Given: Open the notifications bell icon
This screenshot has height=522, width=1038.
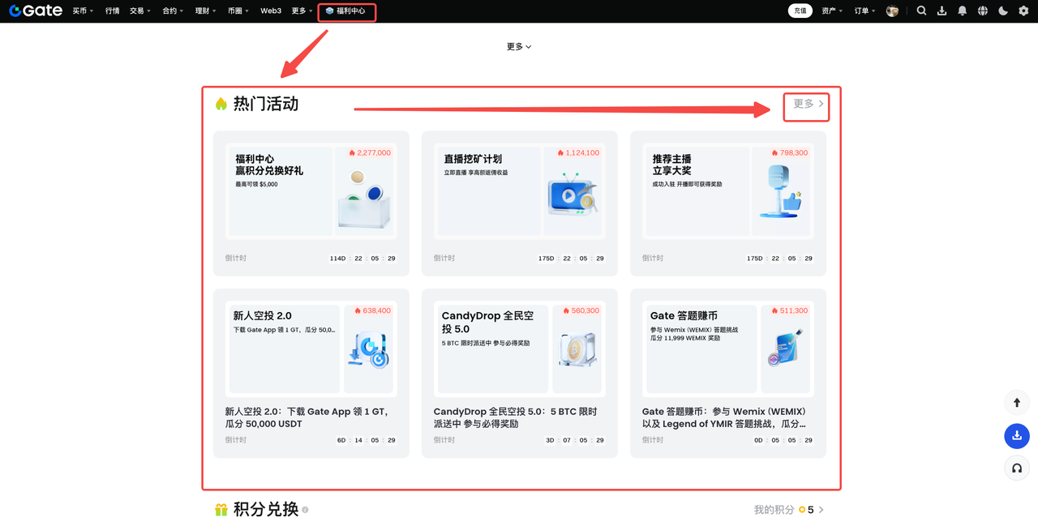Looking at the screenshot, I should [x=962, y=11].
